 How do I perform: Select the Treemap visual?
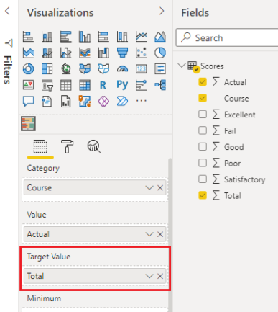[x=47, y=69]
